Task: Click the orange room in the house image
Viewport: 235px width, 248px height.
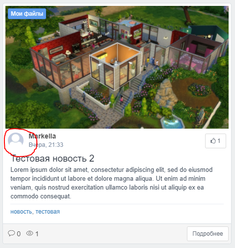Action: pos(115,65)
